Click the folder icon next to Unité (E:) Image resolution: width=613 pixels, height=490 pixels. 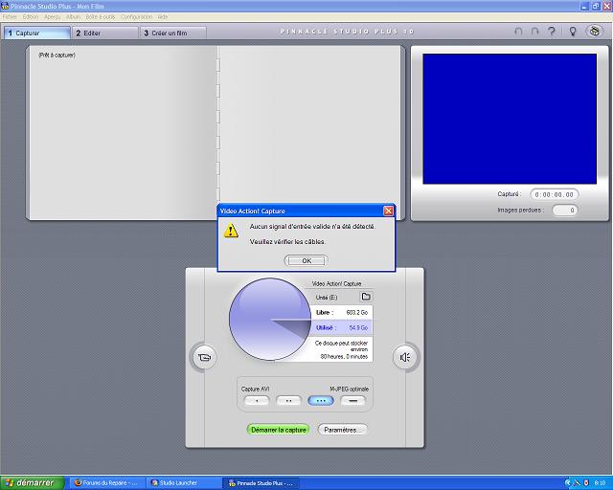pos(366,297)
